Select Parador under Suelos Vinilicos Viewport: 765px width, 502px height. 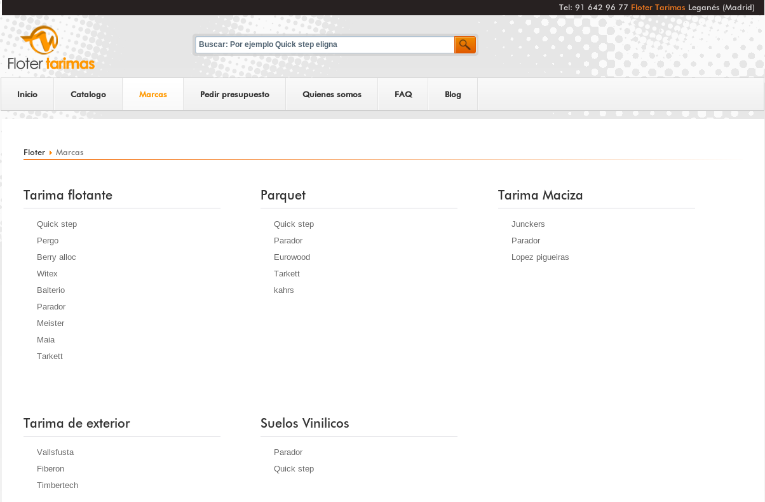pos(288,452)
